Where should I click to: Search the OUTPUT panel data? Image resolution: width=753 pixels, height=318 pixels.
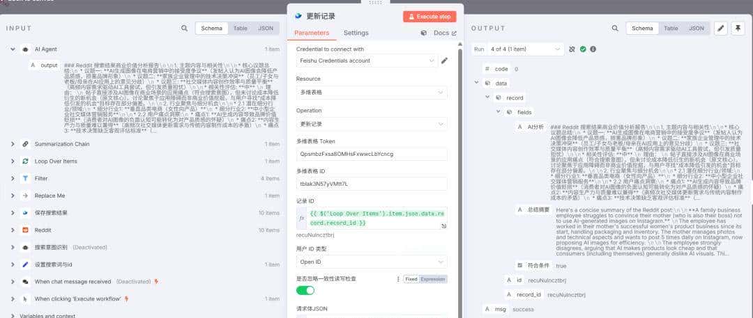(615, 29)
